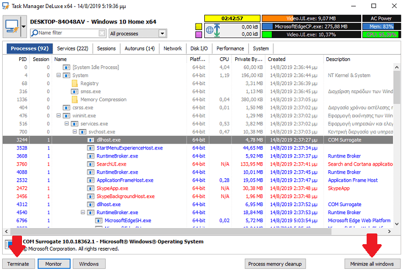
Task: Click the Microsoft Edge Web Platform description
Action: tap(359, 221)
